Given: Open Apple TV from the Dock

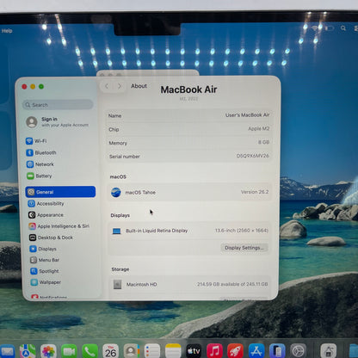Looking at the screenshot, I should (x=194, y=351).
